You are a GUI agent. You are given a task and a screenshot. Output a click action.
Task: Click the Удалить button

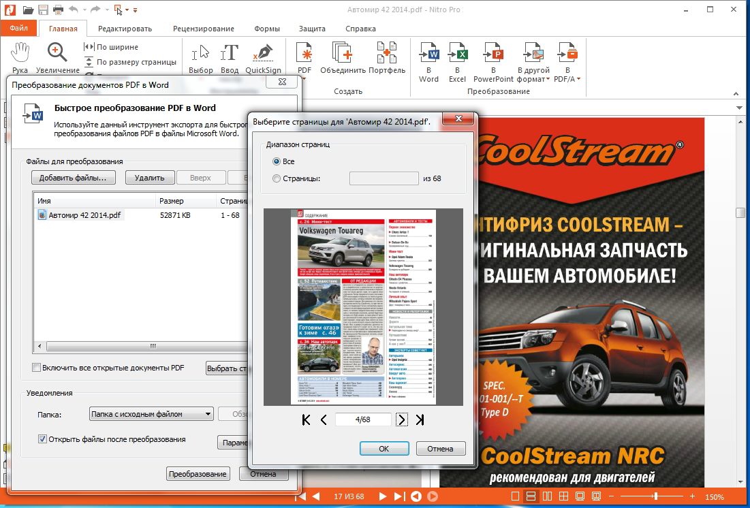pos(149,178)
